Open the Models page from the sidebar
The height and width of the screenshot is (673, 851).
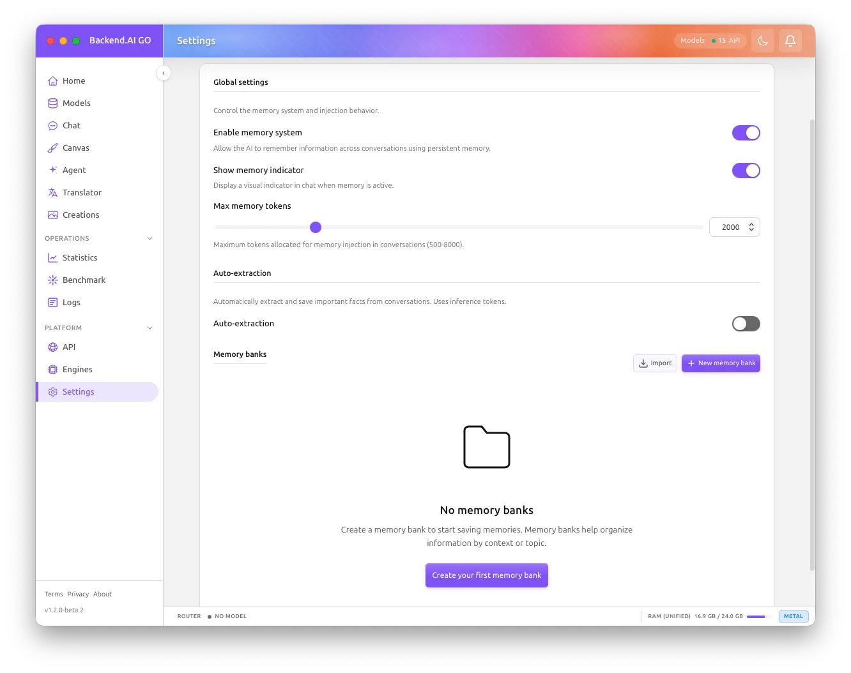[x=76, y=103]
